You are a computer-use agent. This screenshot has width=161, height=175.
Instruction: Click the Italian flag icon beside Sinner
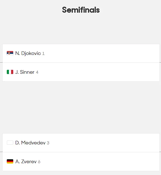(x=10, y=72)
